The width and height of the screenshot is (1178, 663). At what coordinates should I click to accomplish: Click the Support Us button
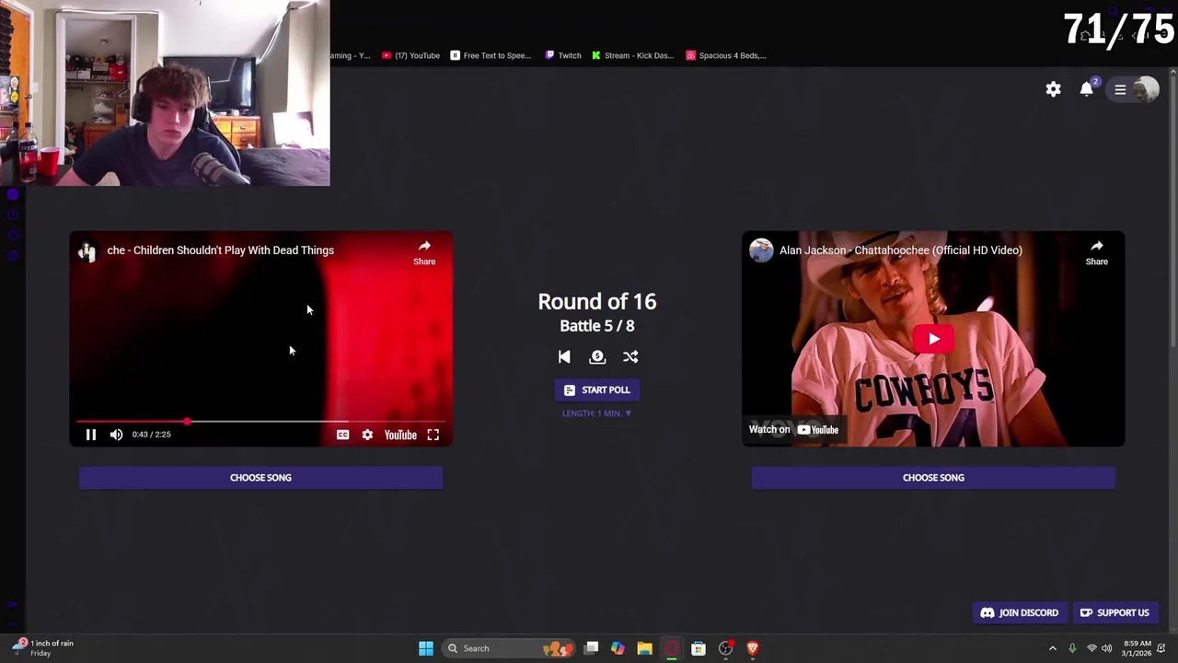coord(1114,612)
